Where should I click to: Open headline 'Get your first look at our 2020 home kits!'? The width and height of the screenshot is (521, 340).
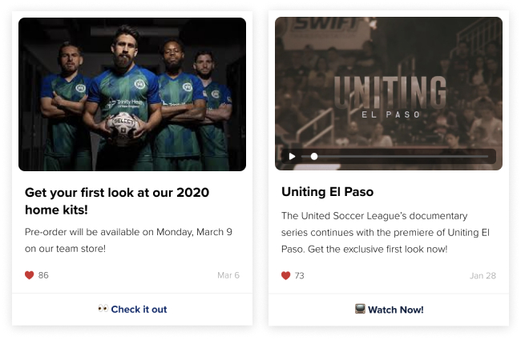pos(117,201)
